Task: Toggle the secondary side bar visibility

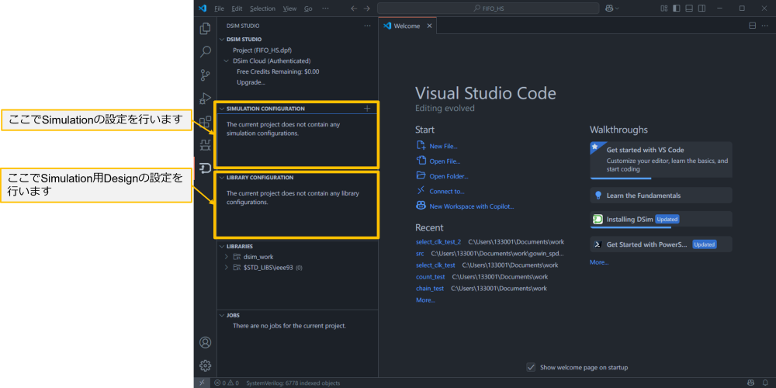Action: 700,9
